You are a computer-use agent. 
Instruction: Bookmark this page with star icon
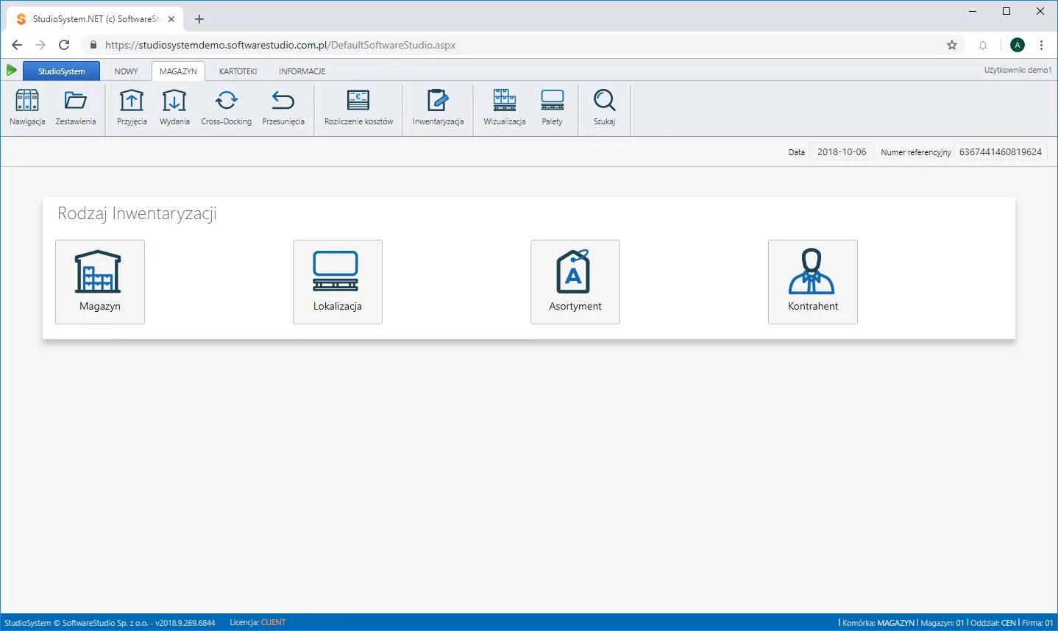952,45
